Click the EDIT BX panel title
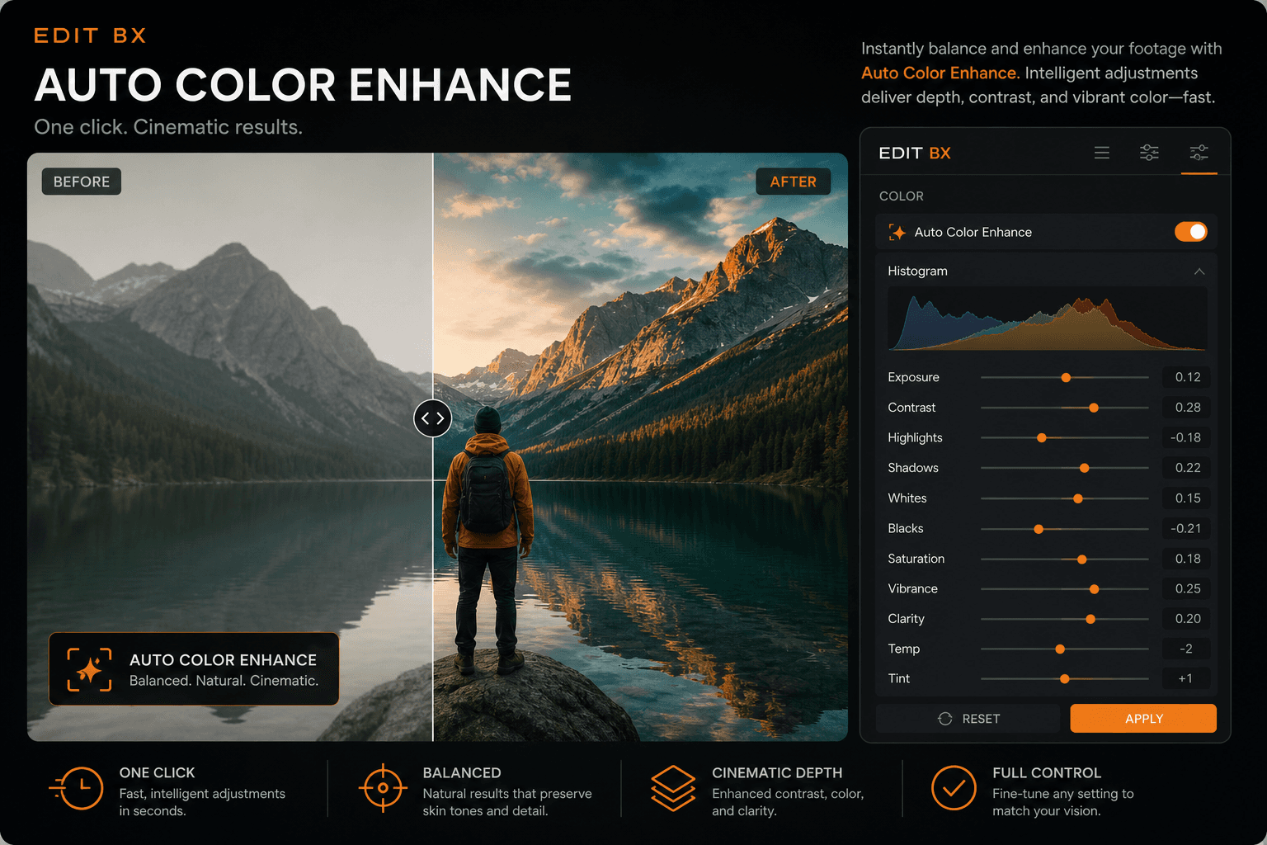Image resolution: width=1267 pixels, height=845 pixels. coord(915,153)
